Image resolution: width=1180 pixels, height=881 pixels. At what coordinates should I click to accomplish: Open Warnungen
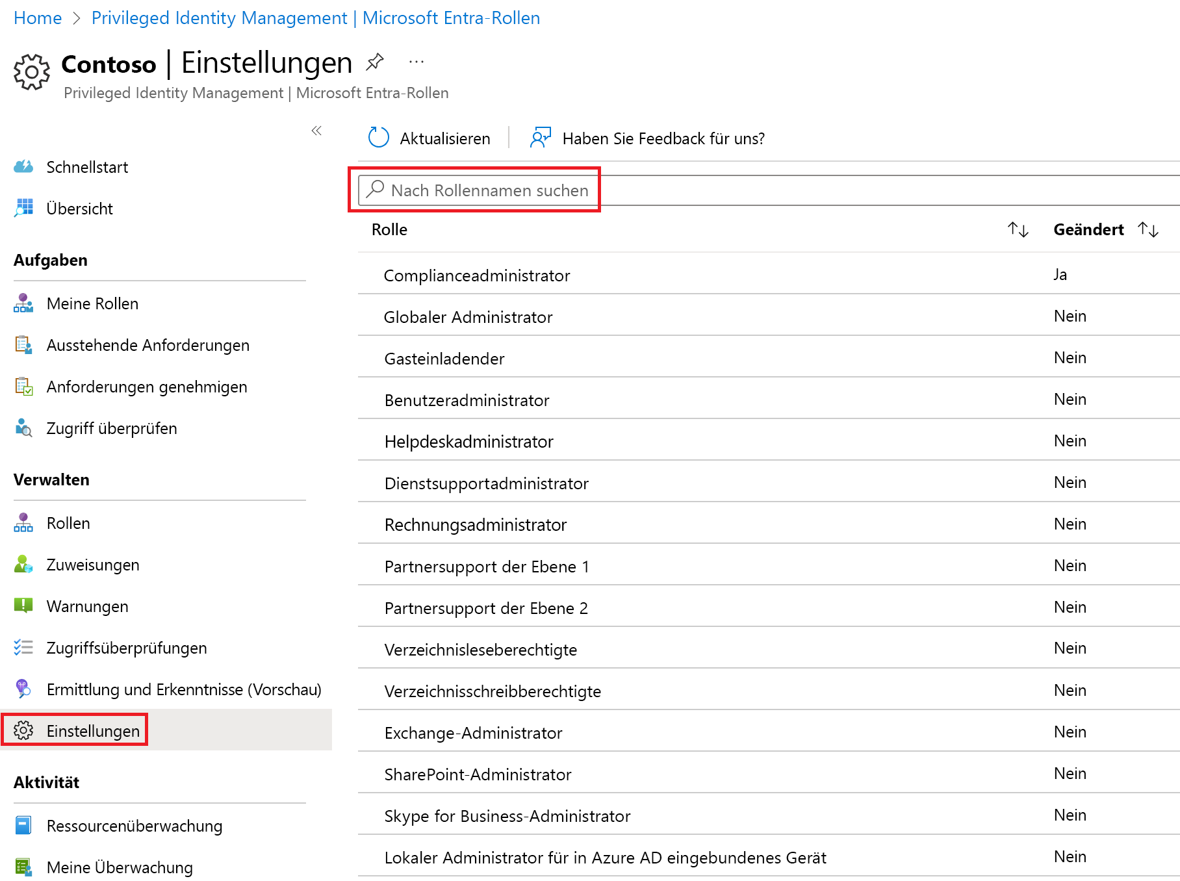[88, 606]
